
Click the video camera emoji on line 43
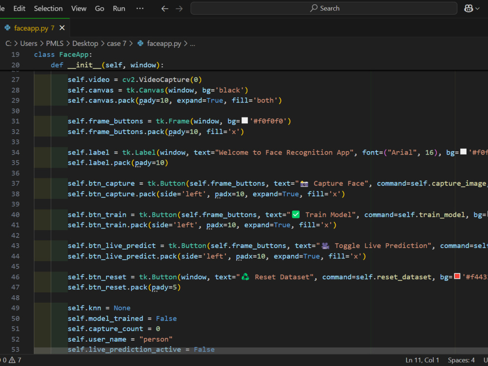tap(325, 246)
